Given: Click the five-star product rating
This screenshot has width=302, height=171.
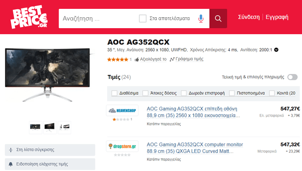Looking at the screenshot, I should tap(118, 60).
